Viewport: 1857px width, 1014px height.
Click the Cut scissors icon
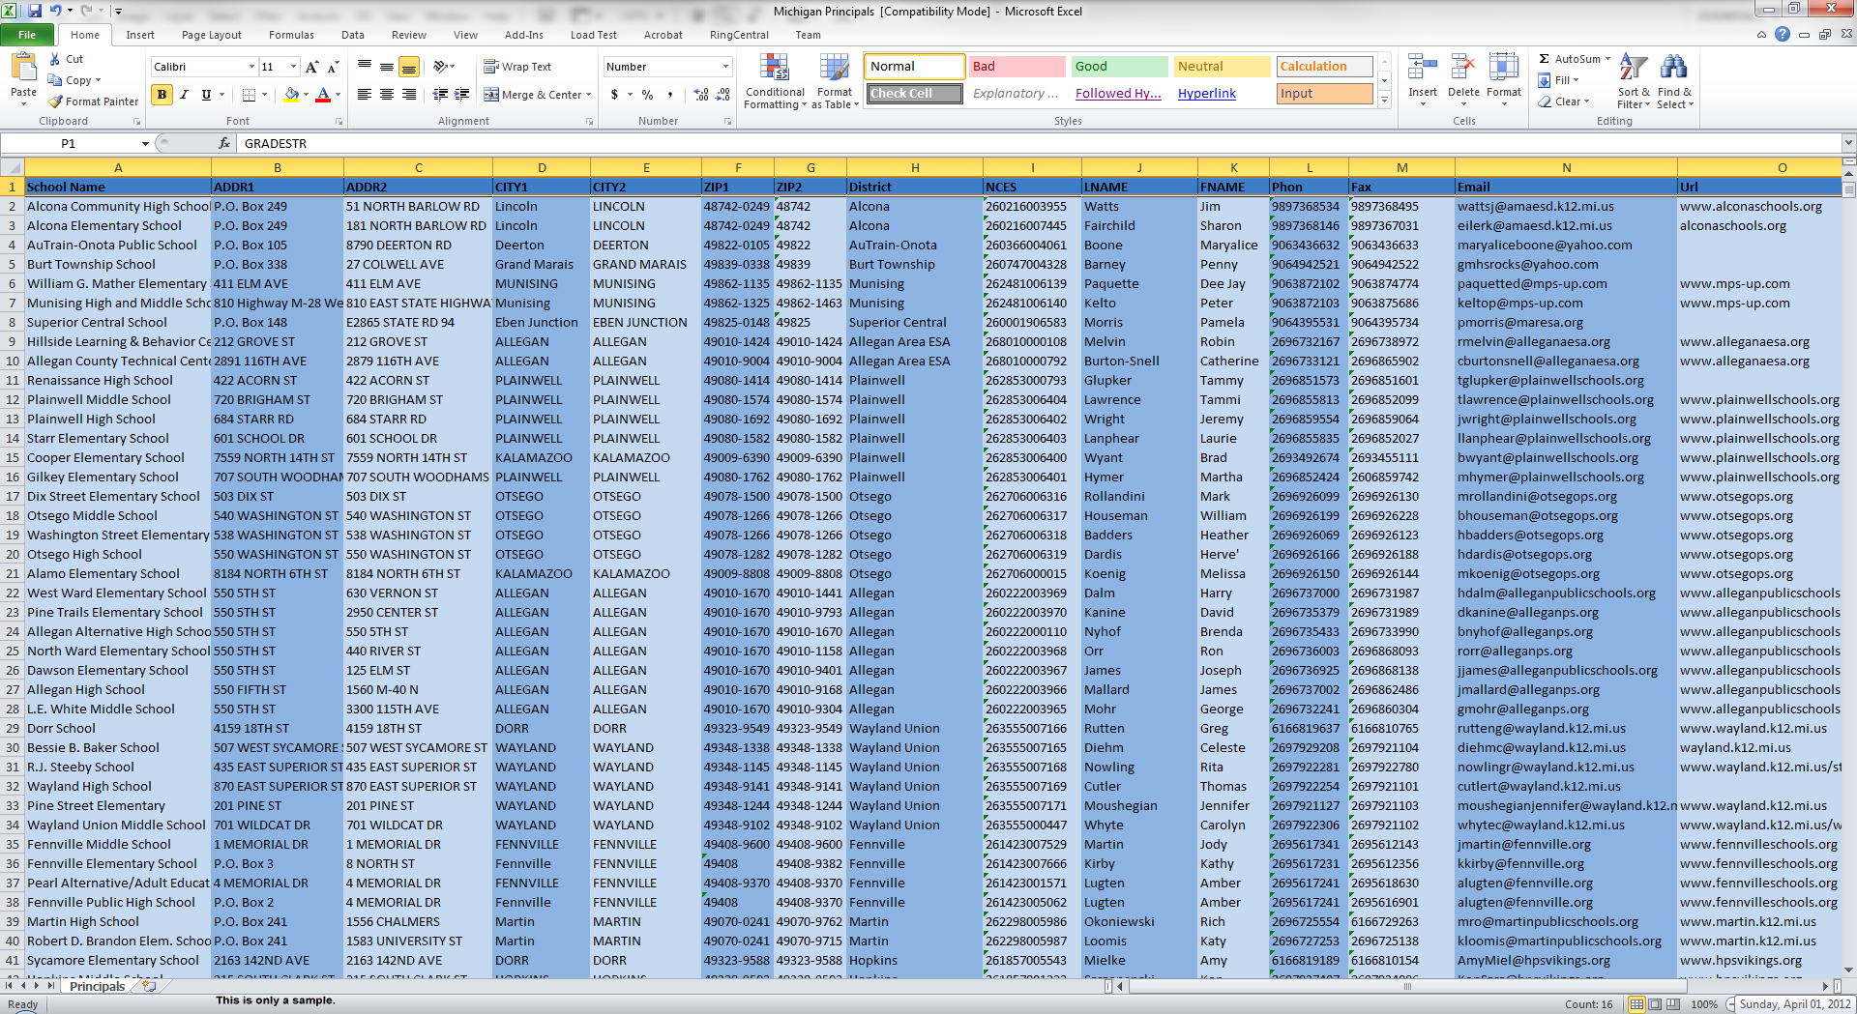55,60
